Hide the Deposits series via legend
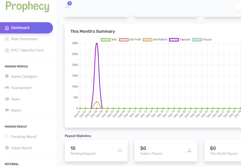This screenshot has height=166, width=241. (179, 40)
